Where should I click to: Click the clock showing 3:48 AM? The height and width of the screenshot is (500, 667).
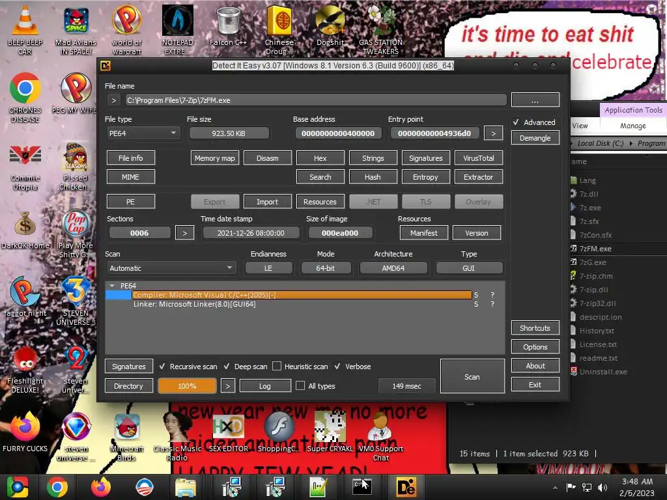tap(637, 482)
